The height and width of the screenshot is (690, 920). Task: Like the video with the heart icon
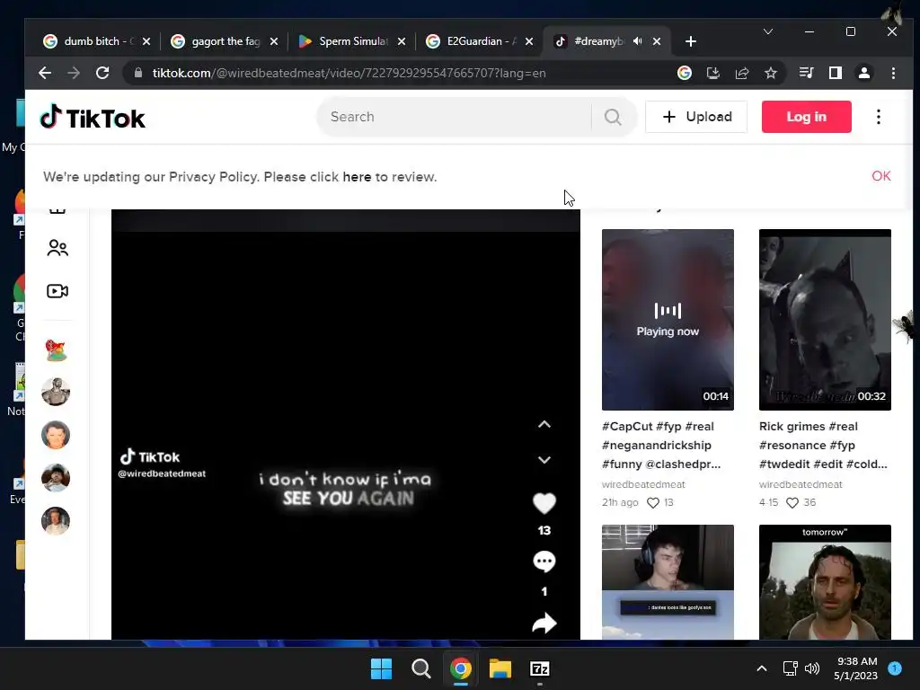(544, 503)
